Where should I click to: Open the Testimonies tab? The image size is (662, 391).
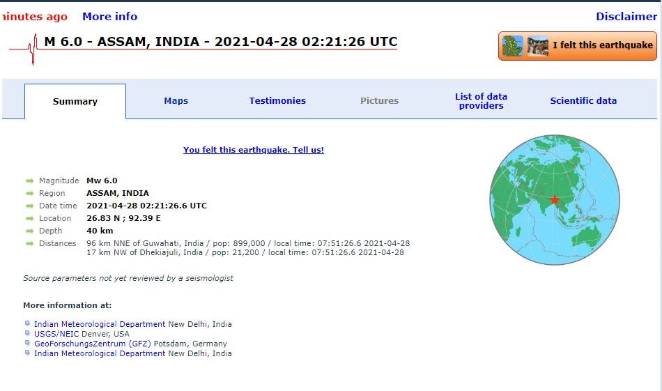(277, 101)
